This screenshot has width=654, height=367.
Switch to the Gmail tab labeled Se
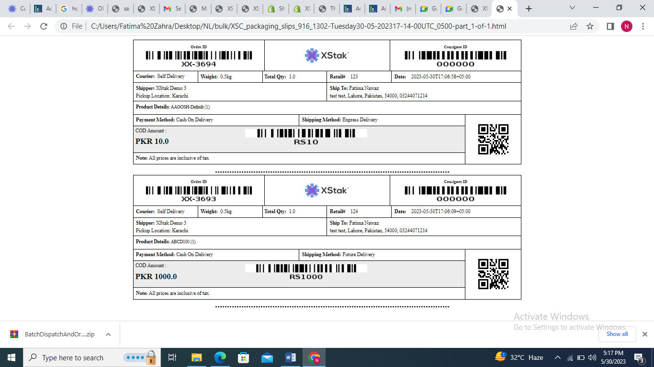click(x=172, y=9)
